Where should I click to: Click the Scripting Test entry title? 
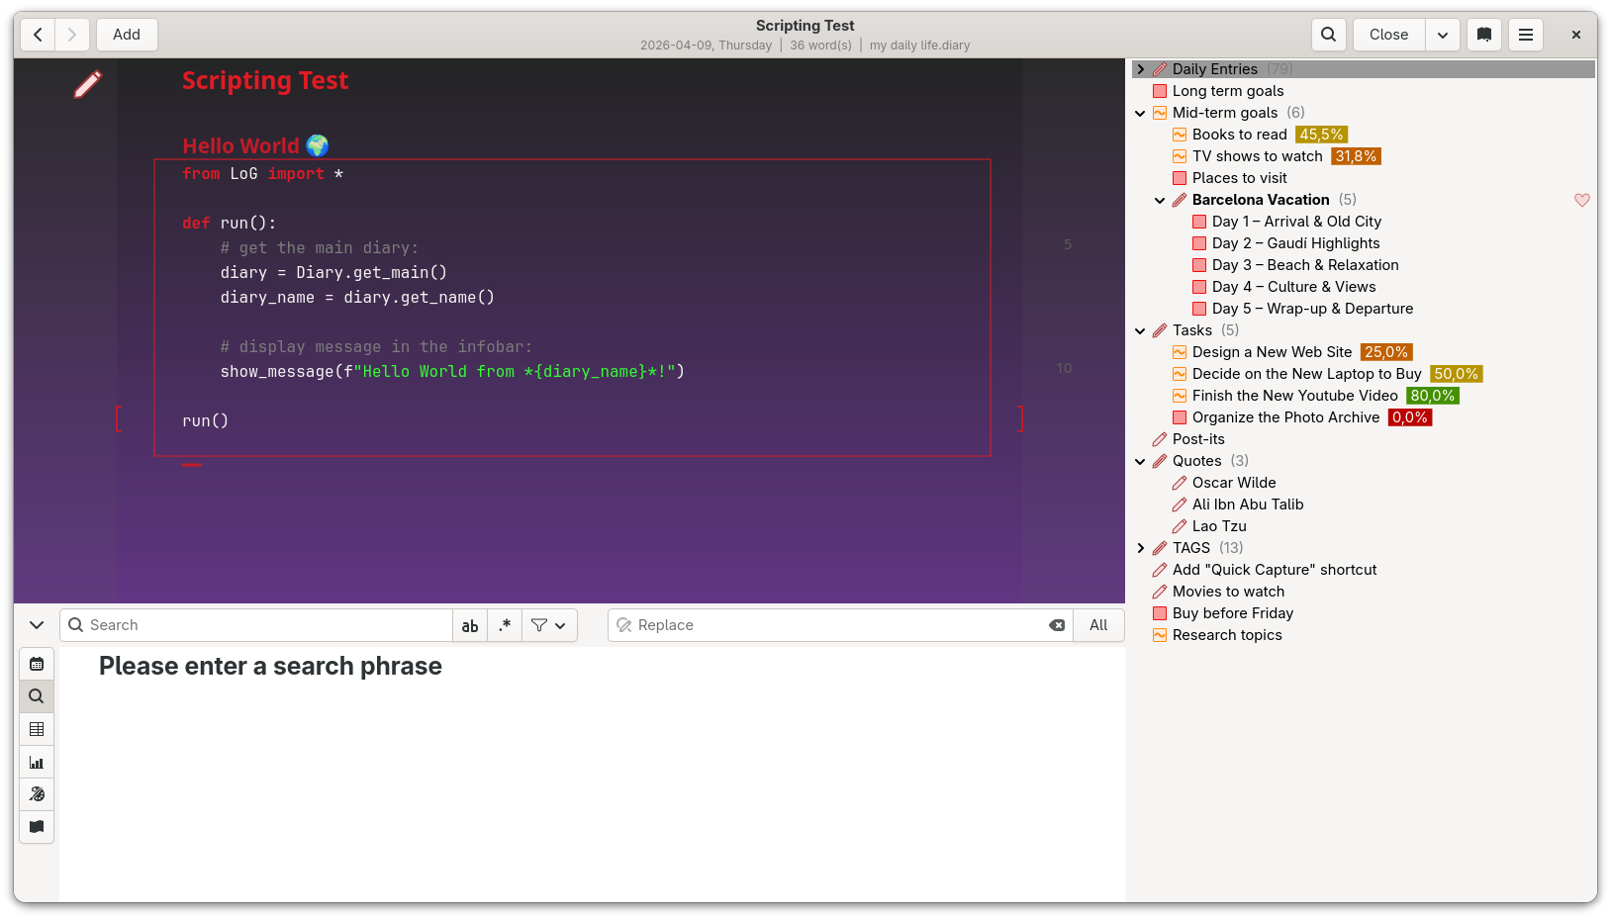tap(265, 81)
